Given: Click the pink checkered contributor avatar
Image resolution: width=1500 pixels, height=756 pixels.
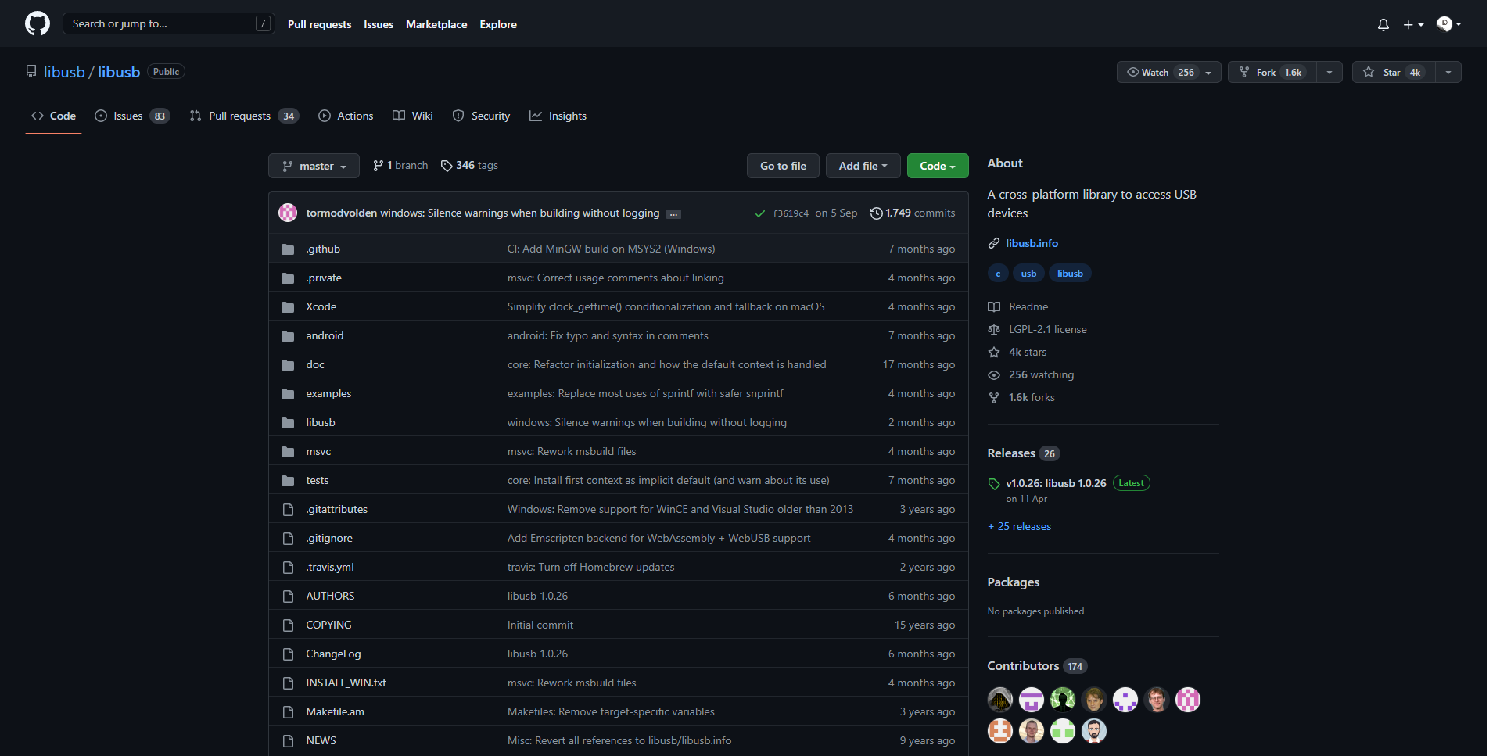Looking at the screenshot, I should [1188, 700].
